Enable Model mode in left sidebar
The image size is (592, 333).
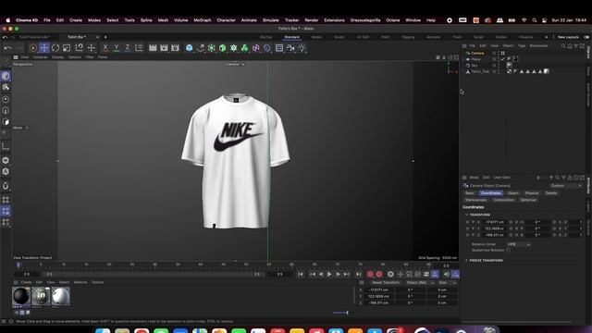coord(6,76)
